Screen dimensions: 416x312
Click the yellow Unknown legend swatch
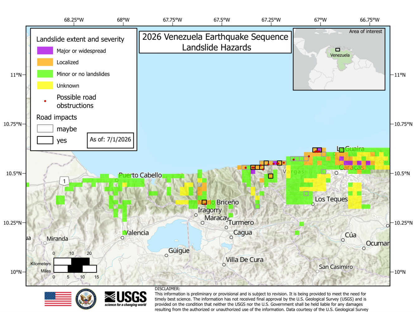(45, 85)
